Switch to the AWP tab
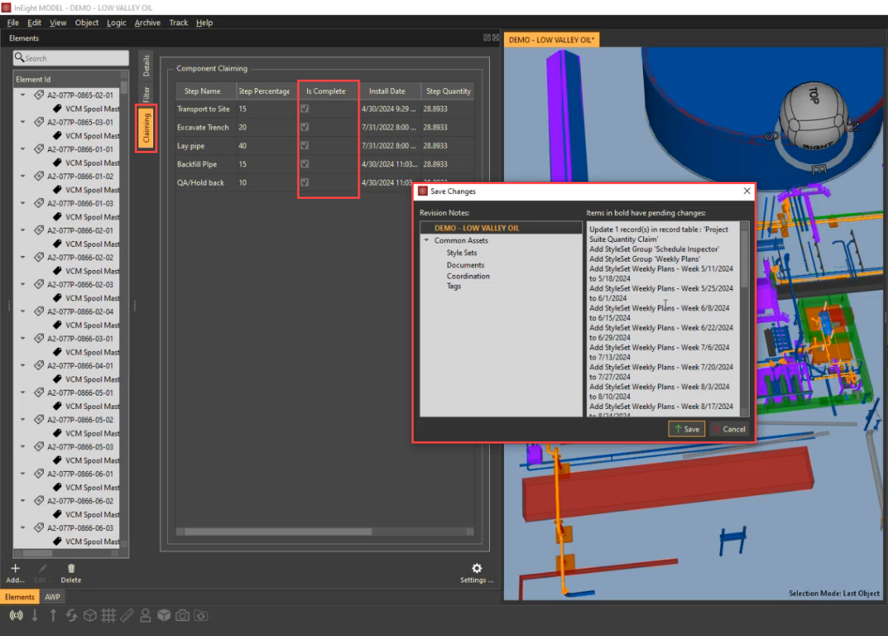The height and width of the screenshot is (636, 888). (53, 597)
